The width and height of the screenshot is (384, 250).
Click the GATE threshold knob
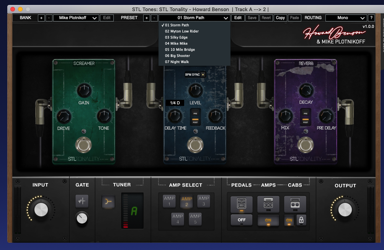[82, 218]
